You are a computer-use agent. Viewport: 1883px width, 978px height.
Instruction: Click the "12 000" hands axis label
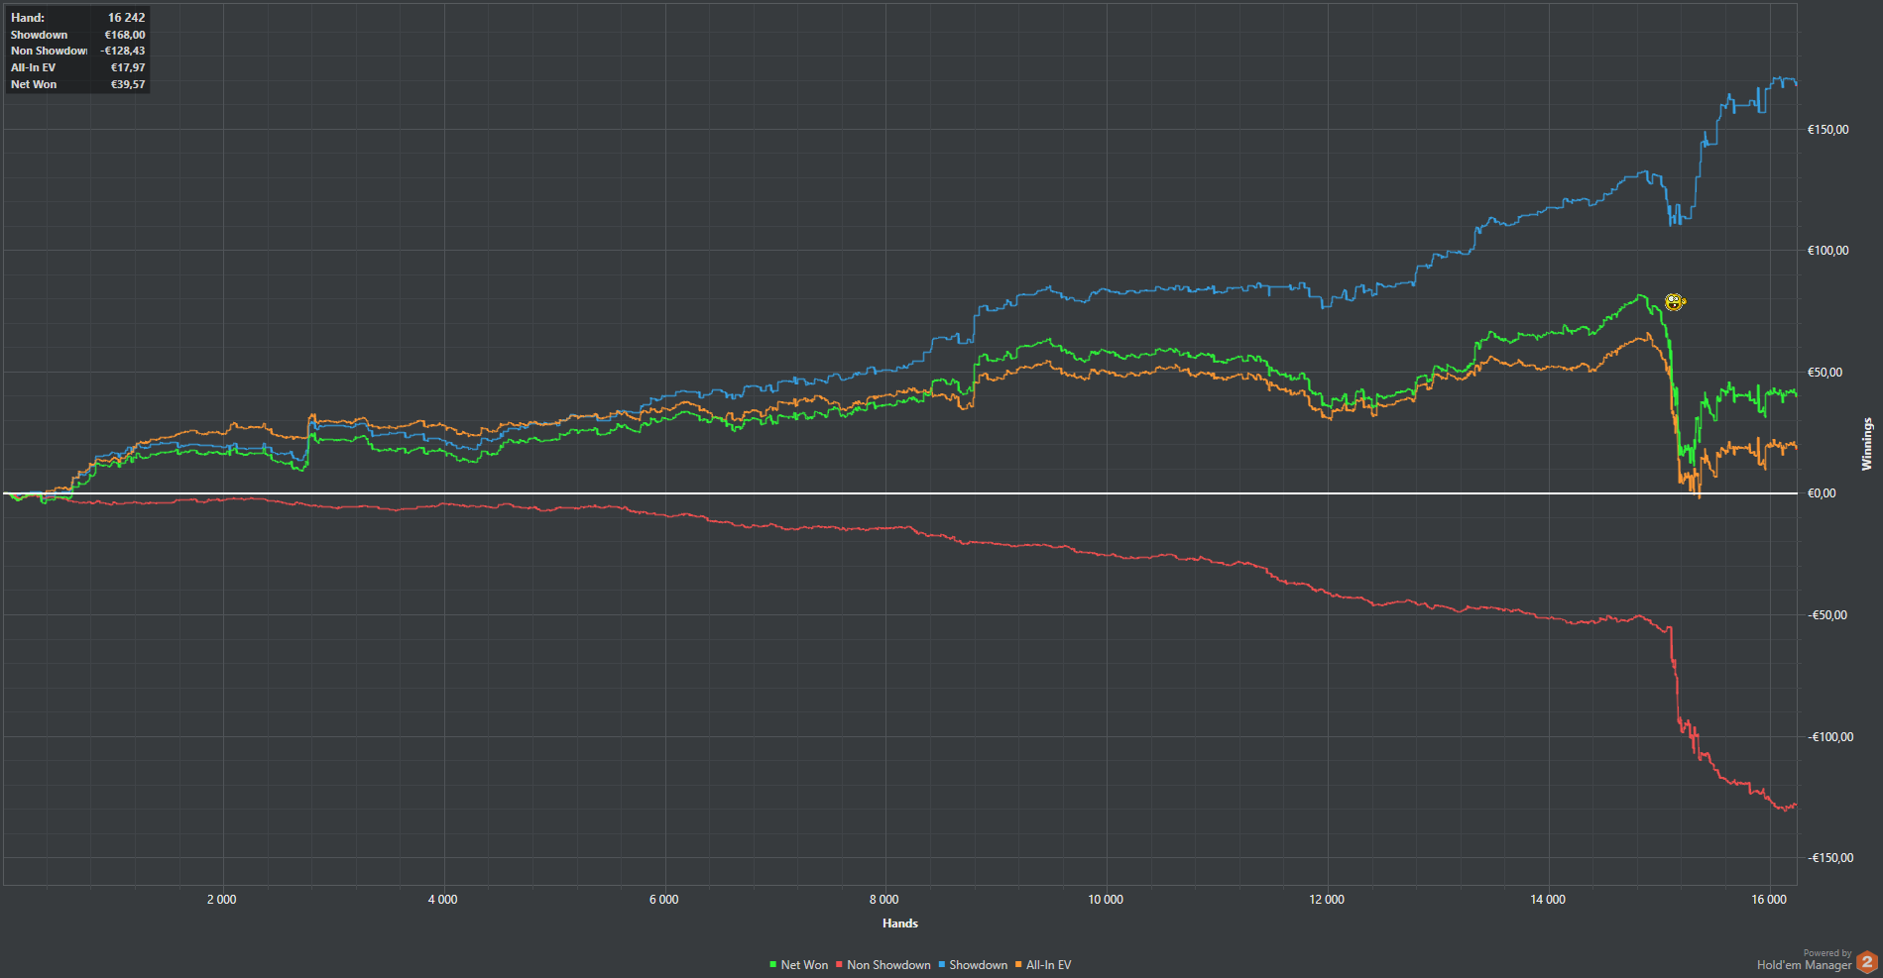(1327, 900)
